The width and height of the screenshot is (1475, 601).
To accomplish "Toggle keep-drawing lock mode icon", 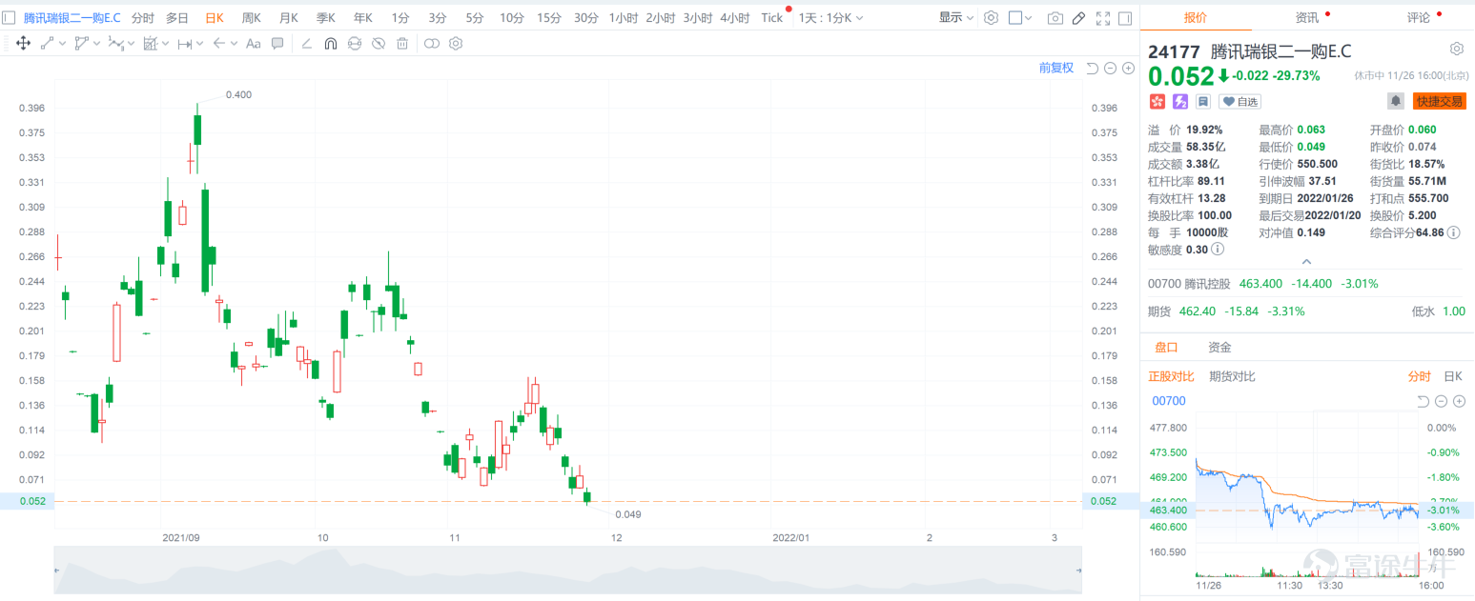I will (x=355, y=43).
